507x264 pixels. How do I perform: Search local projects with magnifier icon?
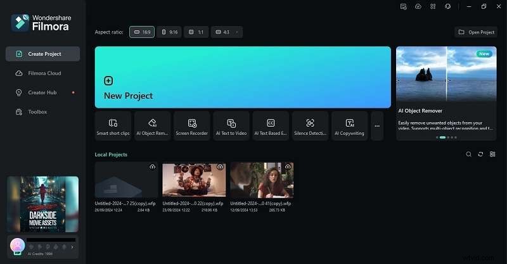469,154
